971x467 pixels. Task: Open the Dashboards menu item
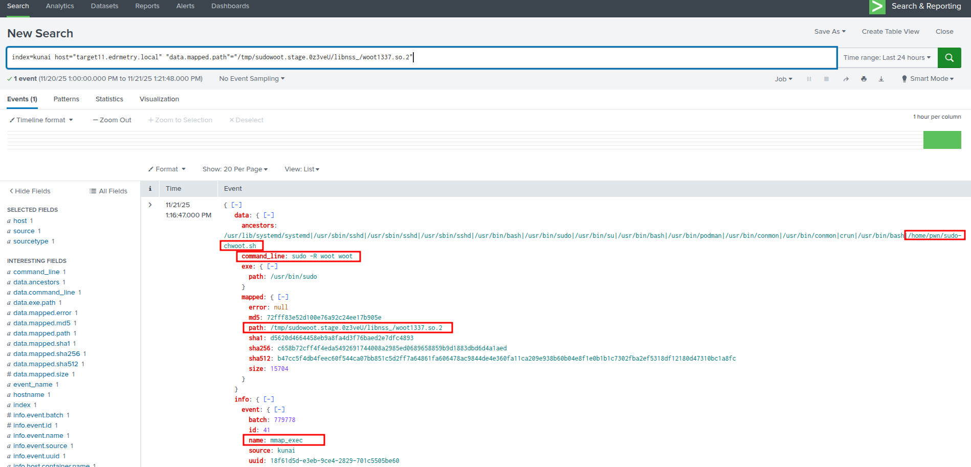click(230, 6)
